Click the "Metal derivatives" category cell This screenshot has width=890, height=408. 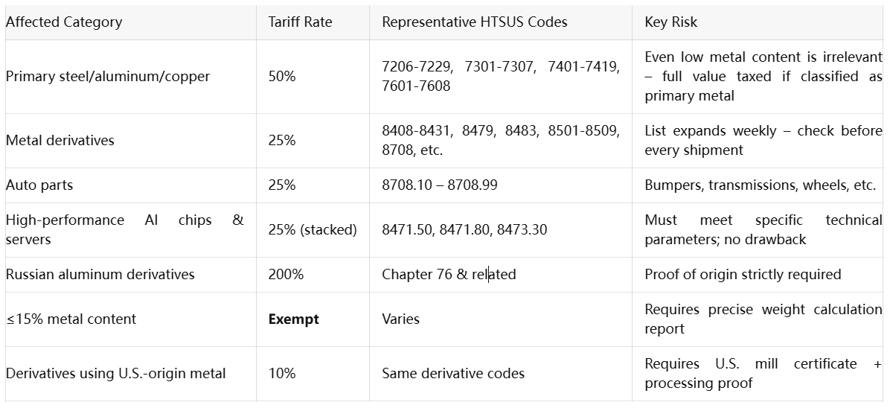pyautogui.click(x=60, y=141)
